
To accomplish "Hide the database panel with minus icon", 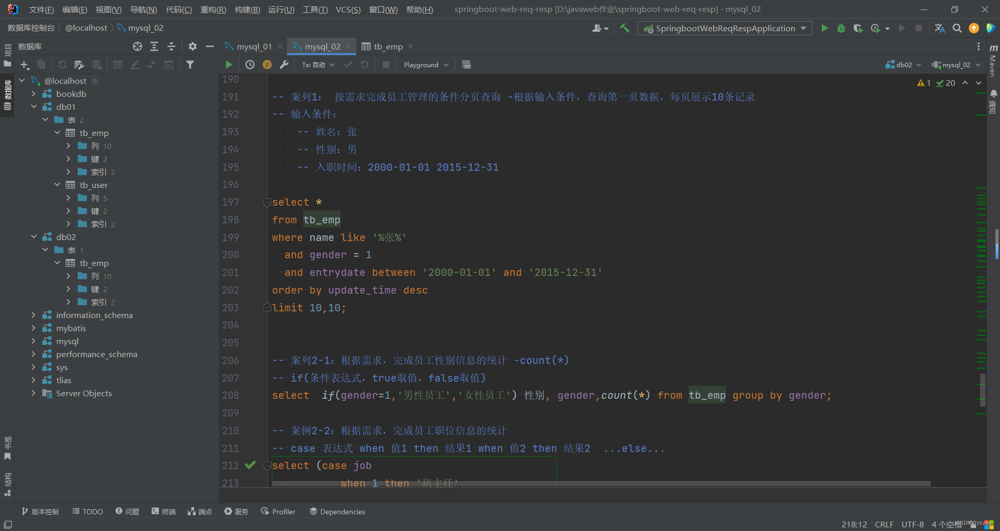I will 210,46.
